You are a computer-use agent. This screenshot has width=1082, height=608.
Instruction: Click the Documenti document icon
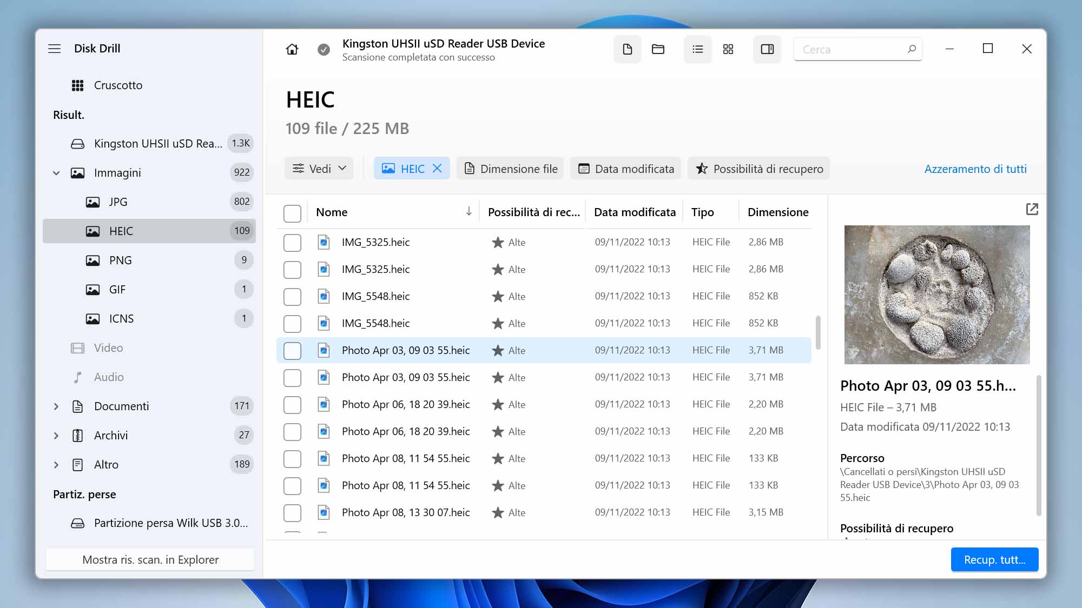[77, 406]
